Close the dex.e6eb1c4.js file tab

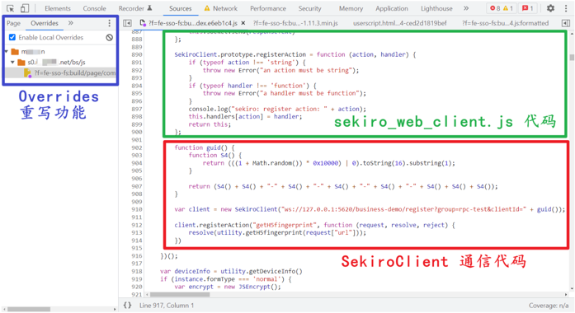243,23
